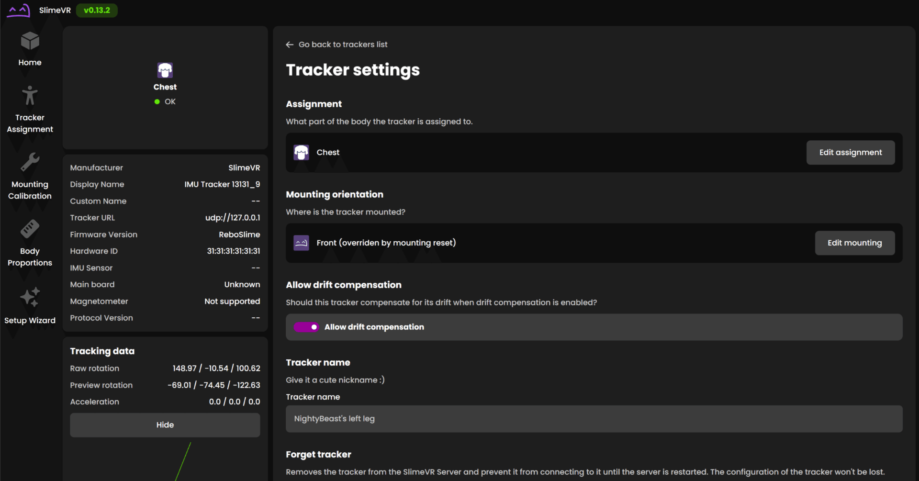Click the chest icon in the Assignment row
The image size is (919, 481).
click(301, 153)
